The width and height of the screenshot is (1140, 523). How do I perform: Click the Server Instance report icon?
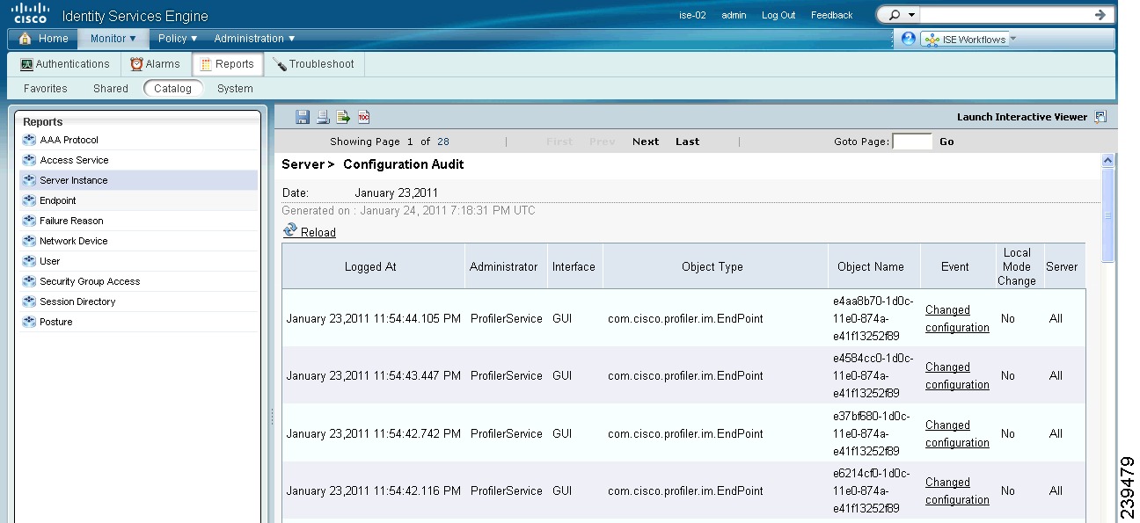click(x=29, y=180)
